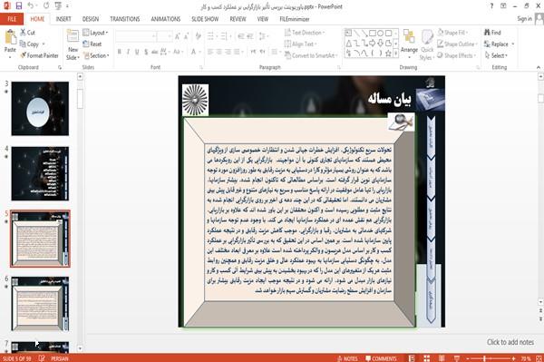Viewport: 544px width, 362px height.
Task: Open the Section dropdown menu
Action: coord(96,55)
